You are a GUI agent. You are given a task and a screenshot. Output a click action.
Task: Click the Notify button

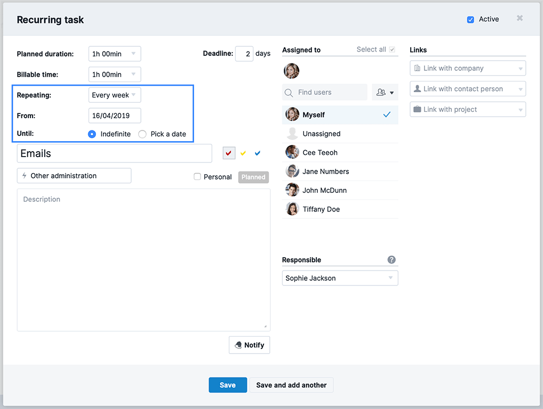click(249, 345)
